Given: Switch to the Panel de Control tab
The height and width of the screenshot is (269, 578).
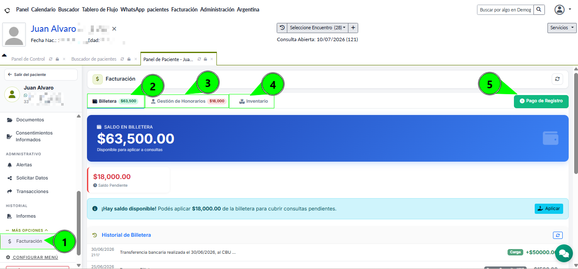Looking at the screenshot, I should click(28, 59).
